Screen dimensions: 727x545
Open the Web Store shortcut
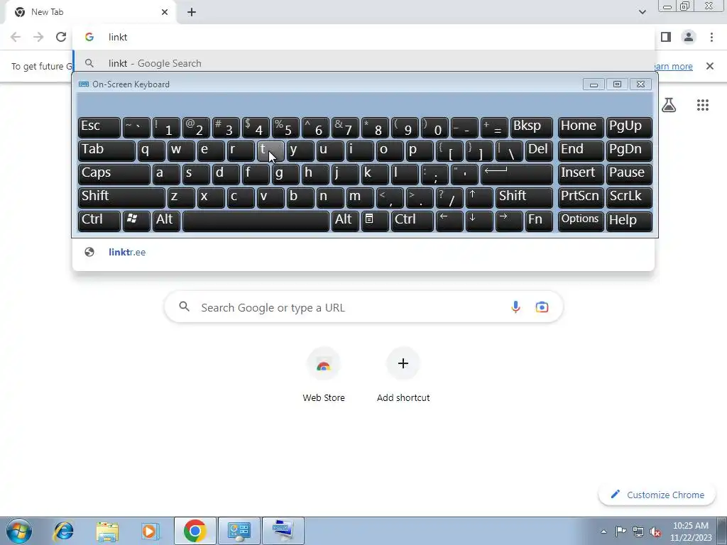(324, 375)
